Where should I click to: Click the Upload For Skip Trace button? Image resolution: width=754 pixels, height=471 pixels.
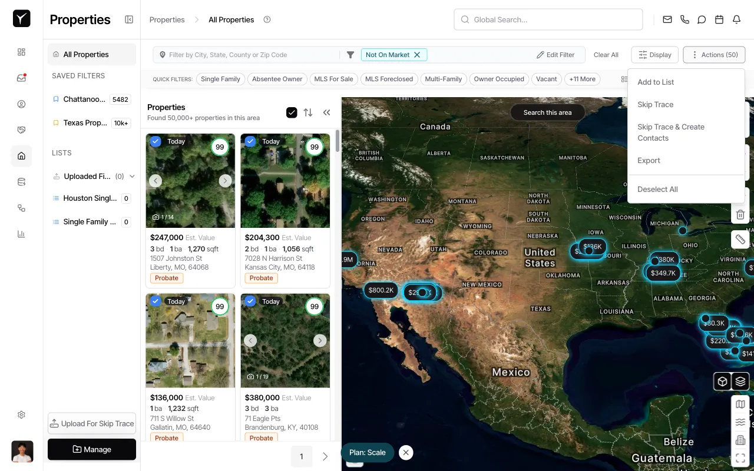(92, 423)
